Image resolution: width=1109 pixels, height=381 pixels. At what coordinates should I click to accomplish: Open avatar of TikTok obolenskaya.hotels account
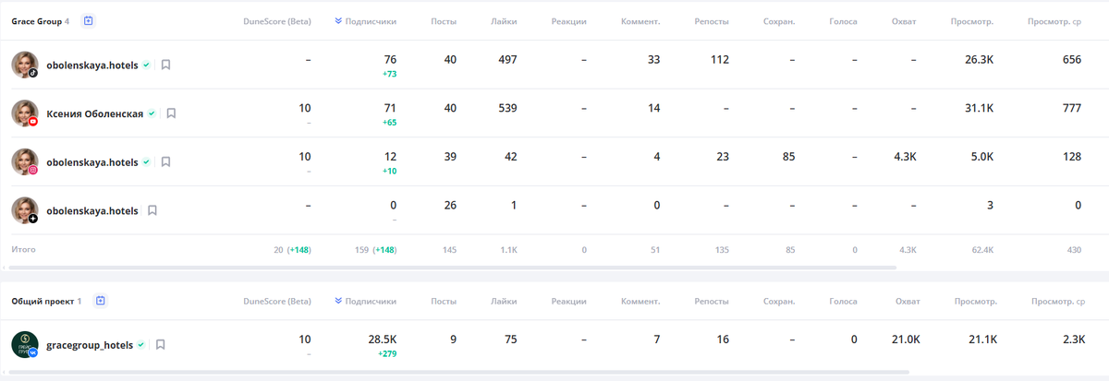[x=24, y=65]
